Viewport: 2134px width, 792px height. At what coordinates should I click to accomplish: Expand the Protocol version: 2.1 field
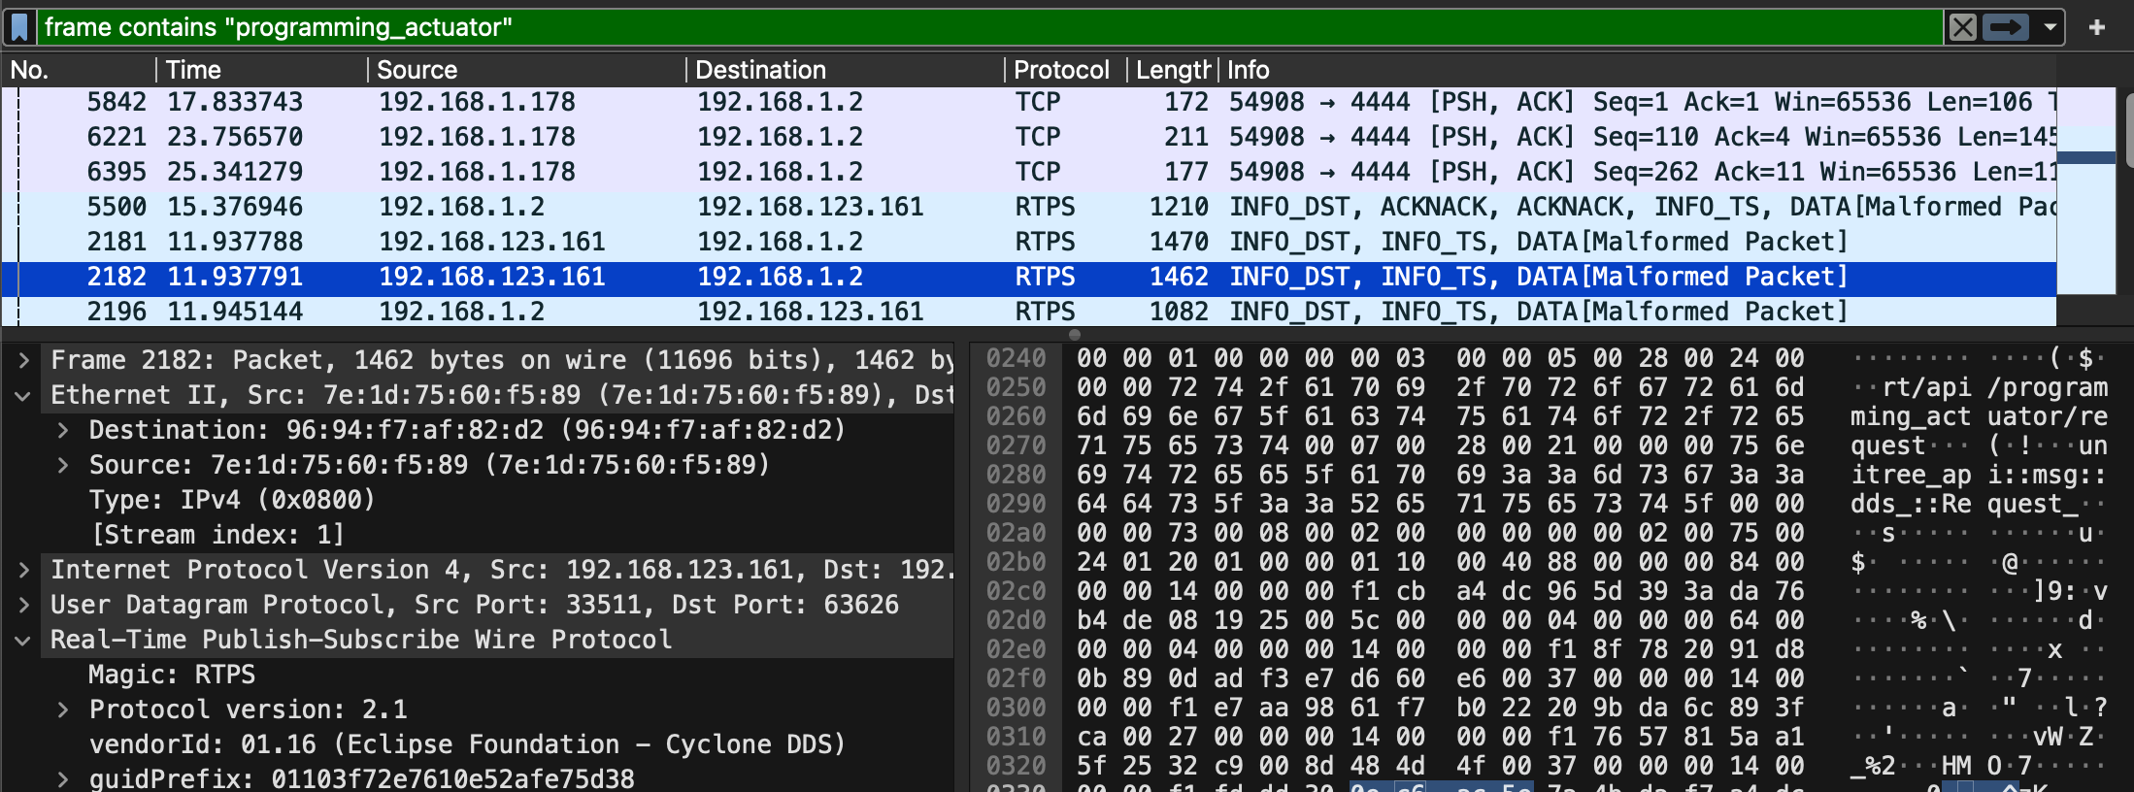[x=63, y=709]
